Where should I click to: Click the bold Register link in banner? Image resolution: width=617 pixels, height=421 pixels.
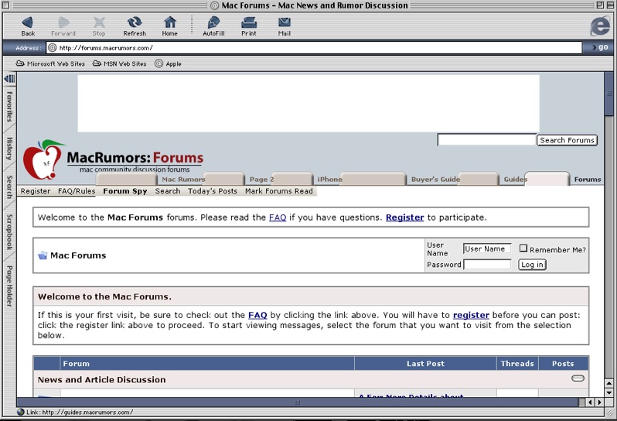tap(404, 217)
